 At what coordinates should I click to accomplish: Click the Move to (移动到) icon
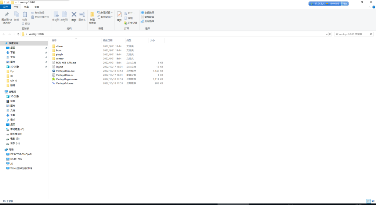click(56, 14)
